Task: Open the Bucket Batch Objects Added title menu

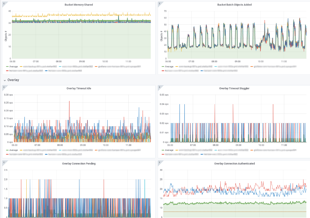Action: point(234,5)
